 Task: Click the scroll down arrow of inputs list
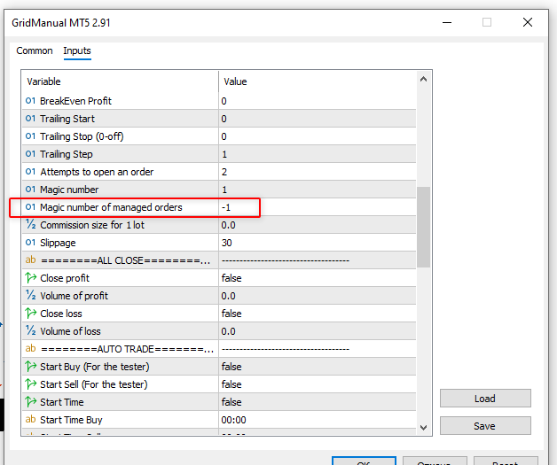(x=423, y=428)
